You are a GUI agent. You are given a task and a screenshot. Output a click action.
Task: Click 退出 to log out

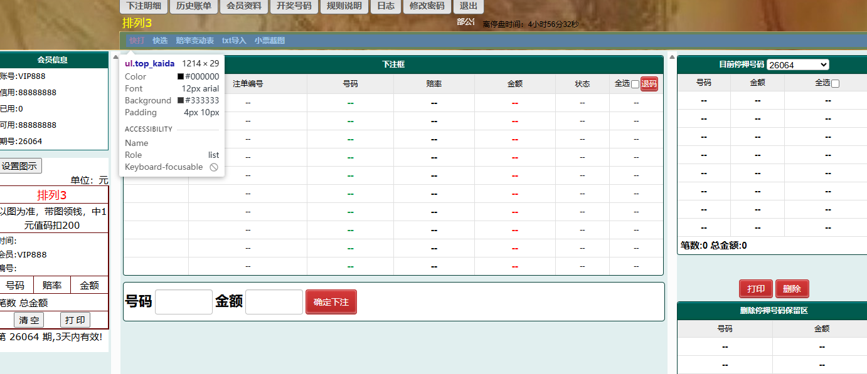(x=468, y=6)
